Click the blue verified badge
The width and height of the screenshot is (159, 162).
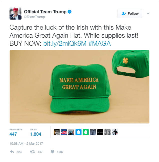tap(69, 12)
